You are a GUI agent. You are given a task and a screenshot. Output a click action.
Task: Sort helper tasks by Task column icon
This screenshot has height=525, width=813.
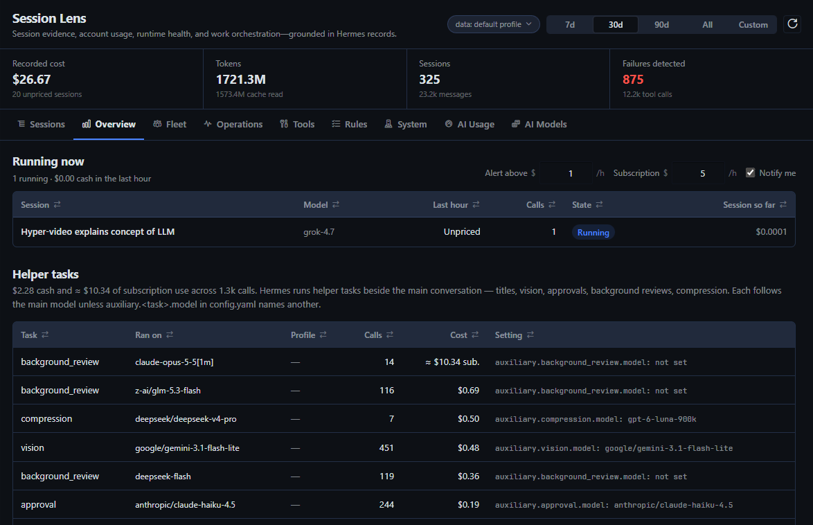pyautogui.click(x=45, y=335)
